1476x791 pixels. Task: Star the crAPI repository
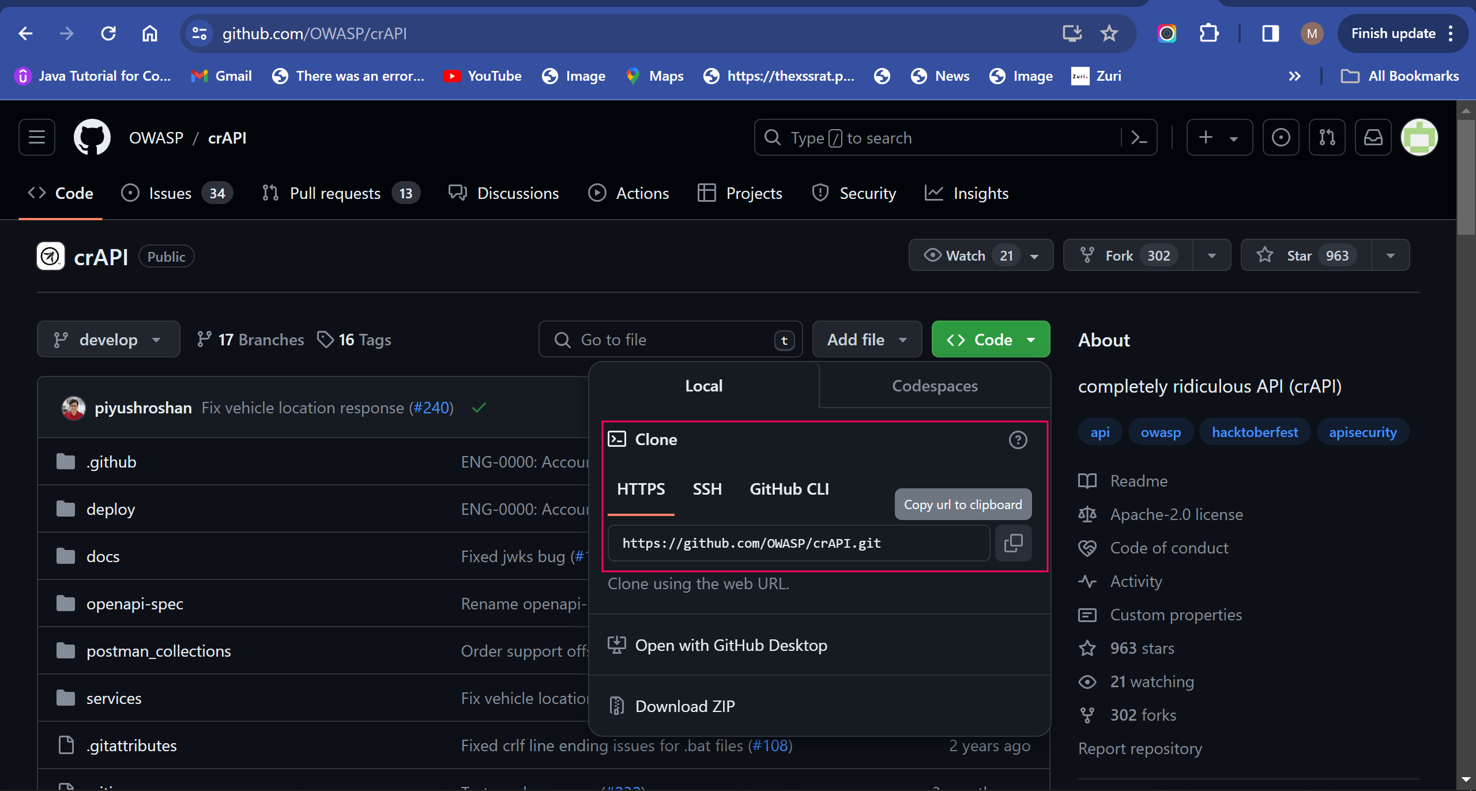[1305, 255]
